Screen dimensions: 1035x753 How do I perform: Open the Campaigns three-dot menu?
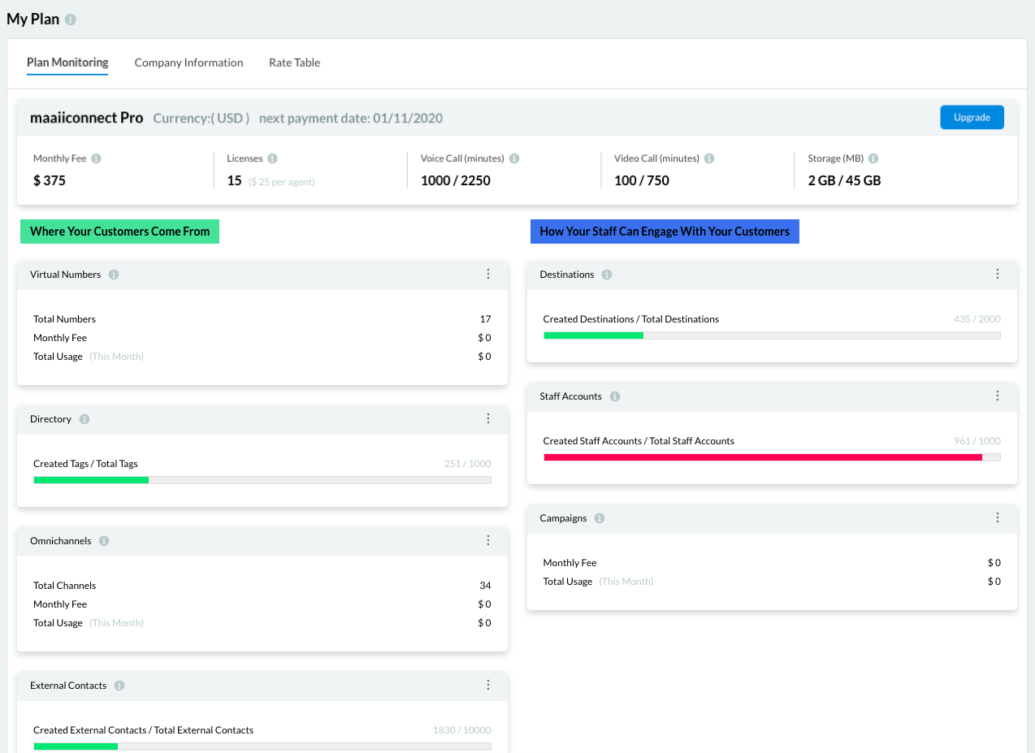(998, 517)
